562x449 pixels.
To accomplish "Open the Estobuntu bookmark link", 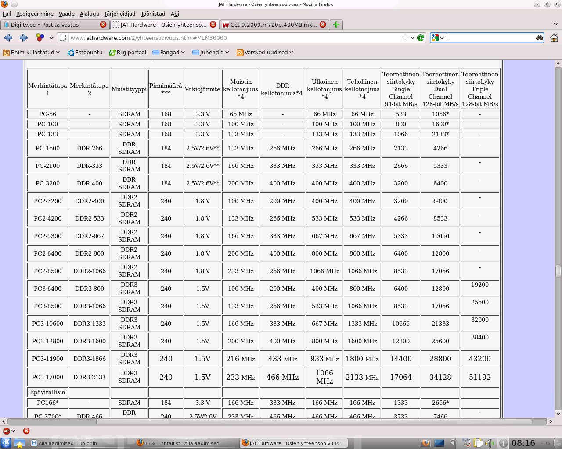I will 85,52.
